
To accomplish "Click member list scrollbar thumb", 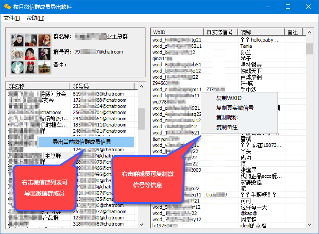I will [x=309, y=49].
